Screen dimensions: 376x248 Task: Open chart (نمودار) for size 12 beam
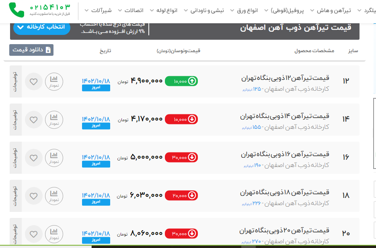[54, 81]
